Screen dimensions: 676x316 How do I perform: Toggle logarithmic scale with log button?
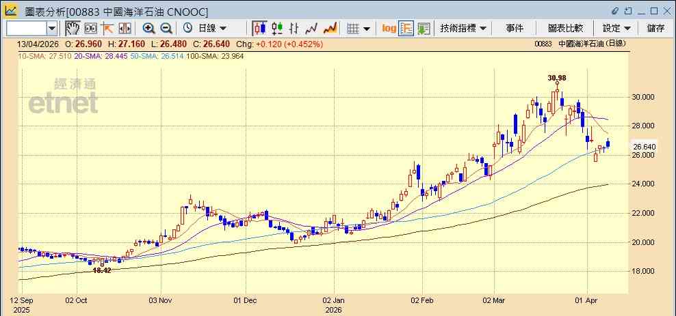pos(389,29)
